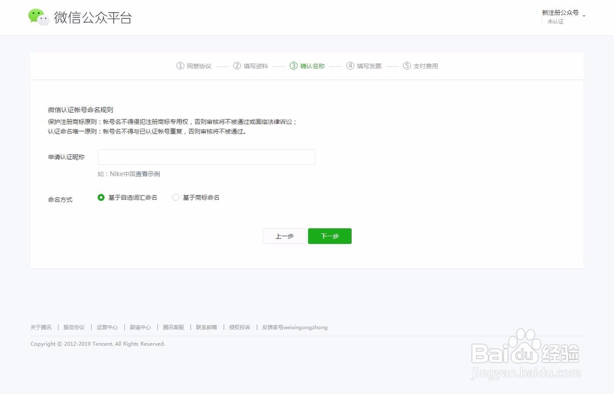Open 服务协议 footer link

[74, 327]
